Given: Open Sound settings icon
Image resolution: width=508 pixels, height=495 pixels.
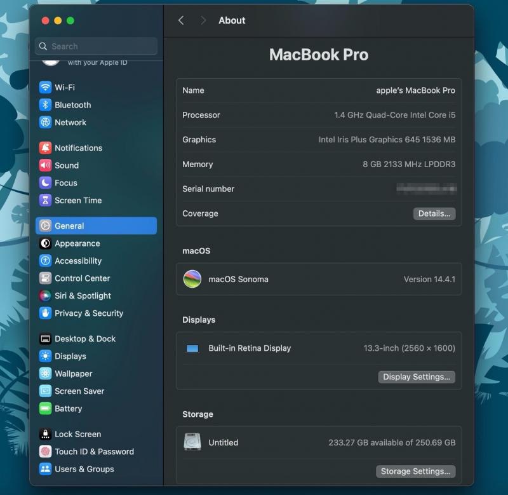Looking at the screenshot, I should tap(45, 165).
